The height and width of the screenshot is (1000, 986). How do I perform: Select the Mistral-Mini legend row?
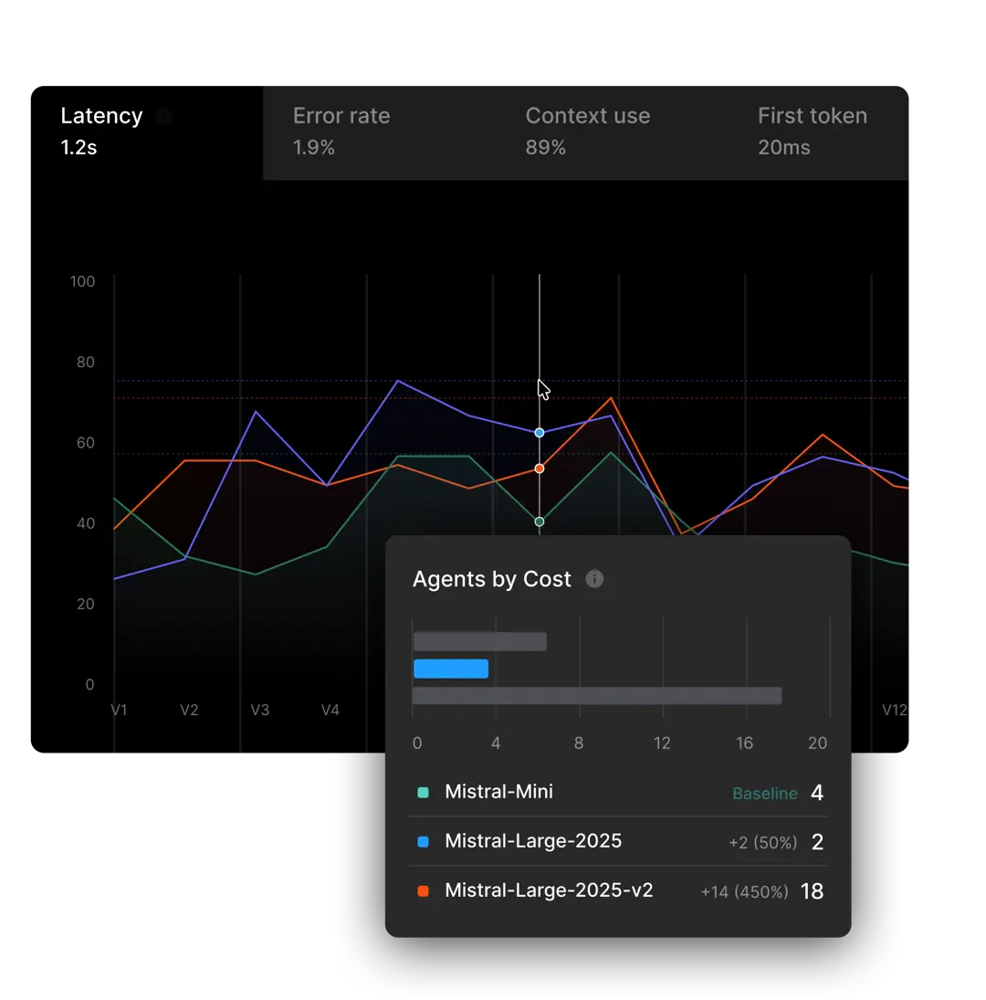[498, 792]
